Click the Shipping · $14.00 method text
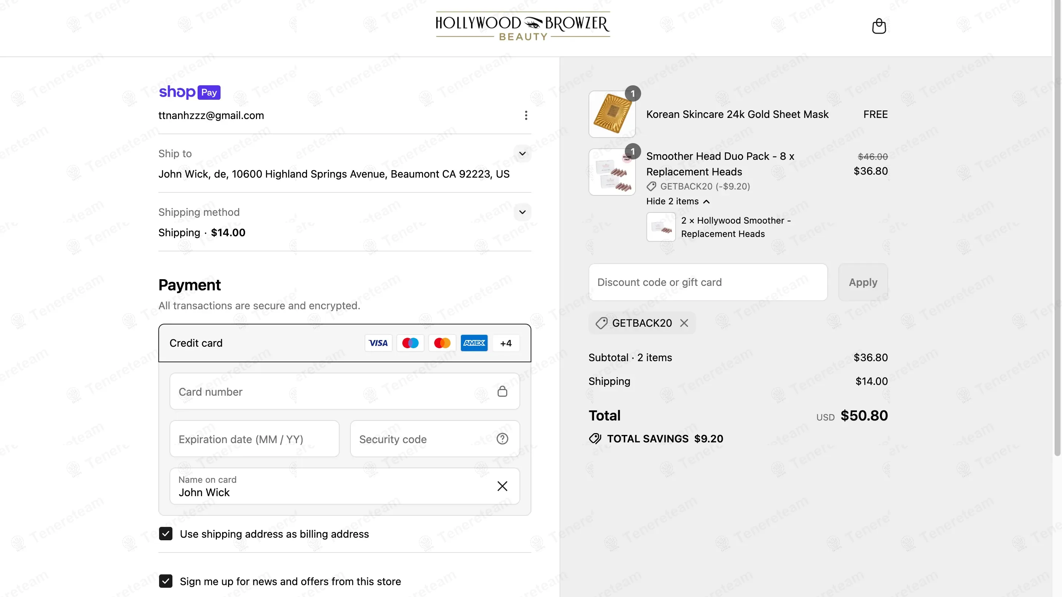Viewport: 1062px width, 597px height. (x=202, y=232)
